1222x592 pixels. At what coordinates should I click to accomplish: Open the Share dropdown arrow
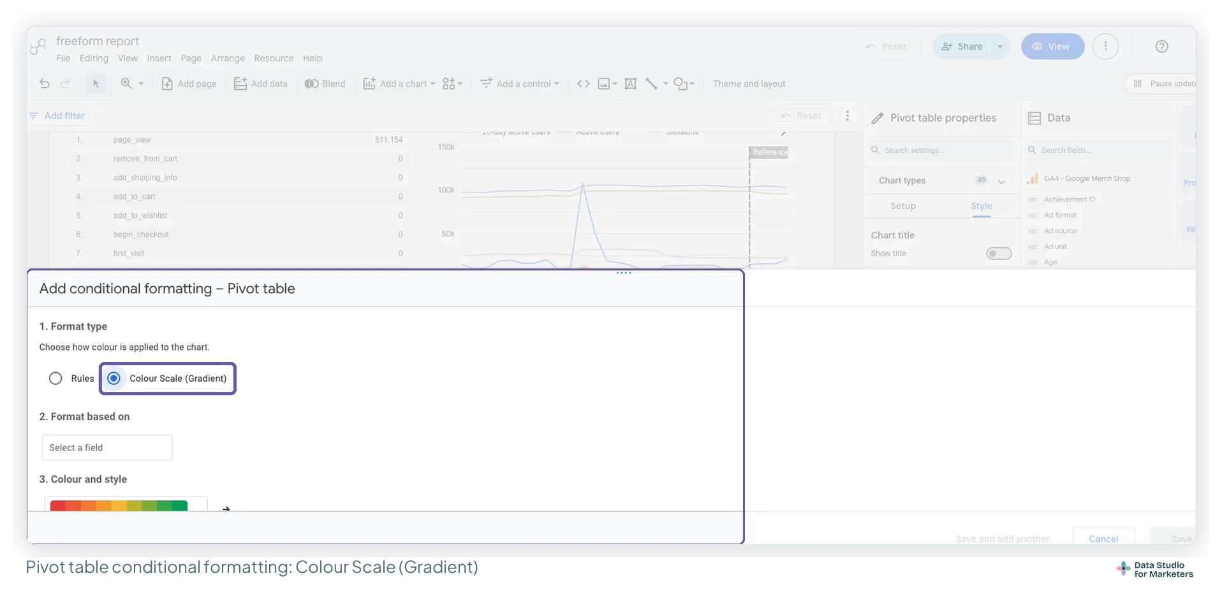click(999, 47)
